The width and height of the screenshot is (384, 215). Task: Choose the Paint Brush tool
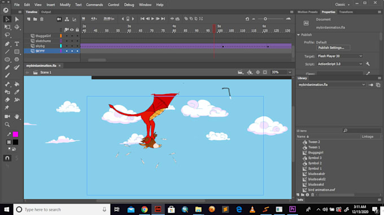[16, 68]
